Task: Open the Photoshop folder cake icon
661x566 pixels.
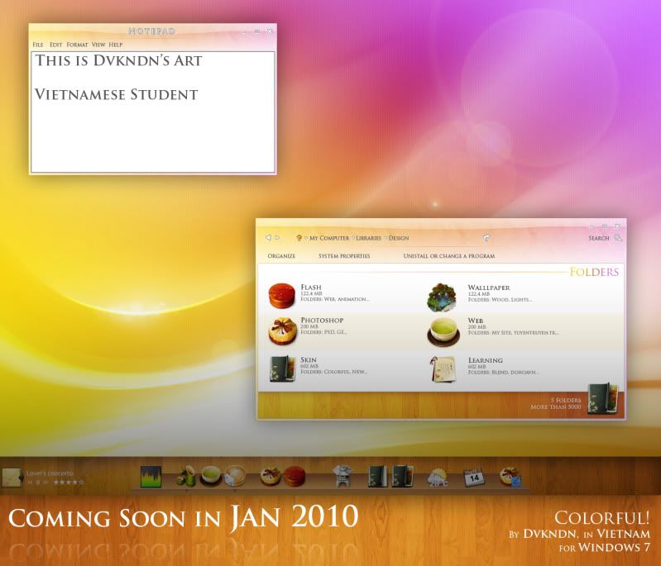Action: 281,331
